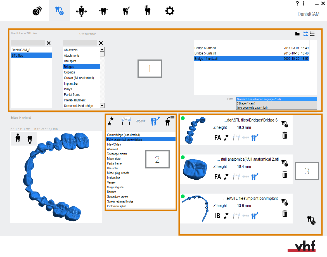Click the subfolder filter input field
Image resolution: width=327 pixels, height=257 pixels.
(80, 43)
